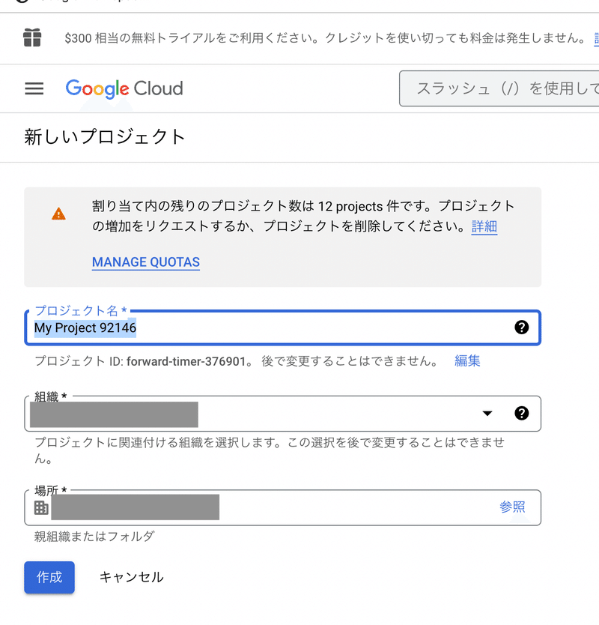Click the slash search bar
The height and width of the screenshot is (625, 599).
[499, 88]
